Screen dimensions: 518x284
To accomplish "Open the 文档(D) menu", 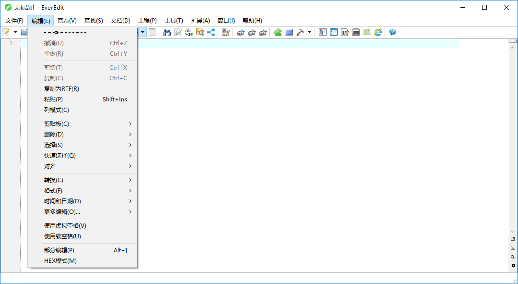I will coord(120,21).
